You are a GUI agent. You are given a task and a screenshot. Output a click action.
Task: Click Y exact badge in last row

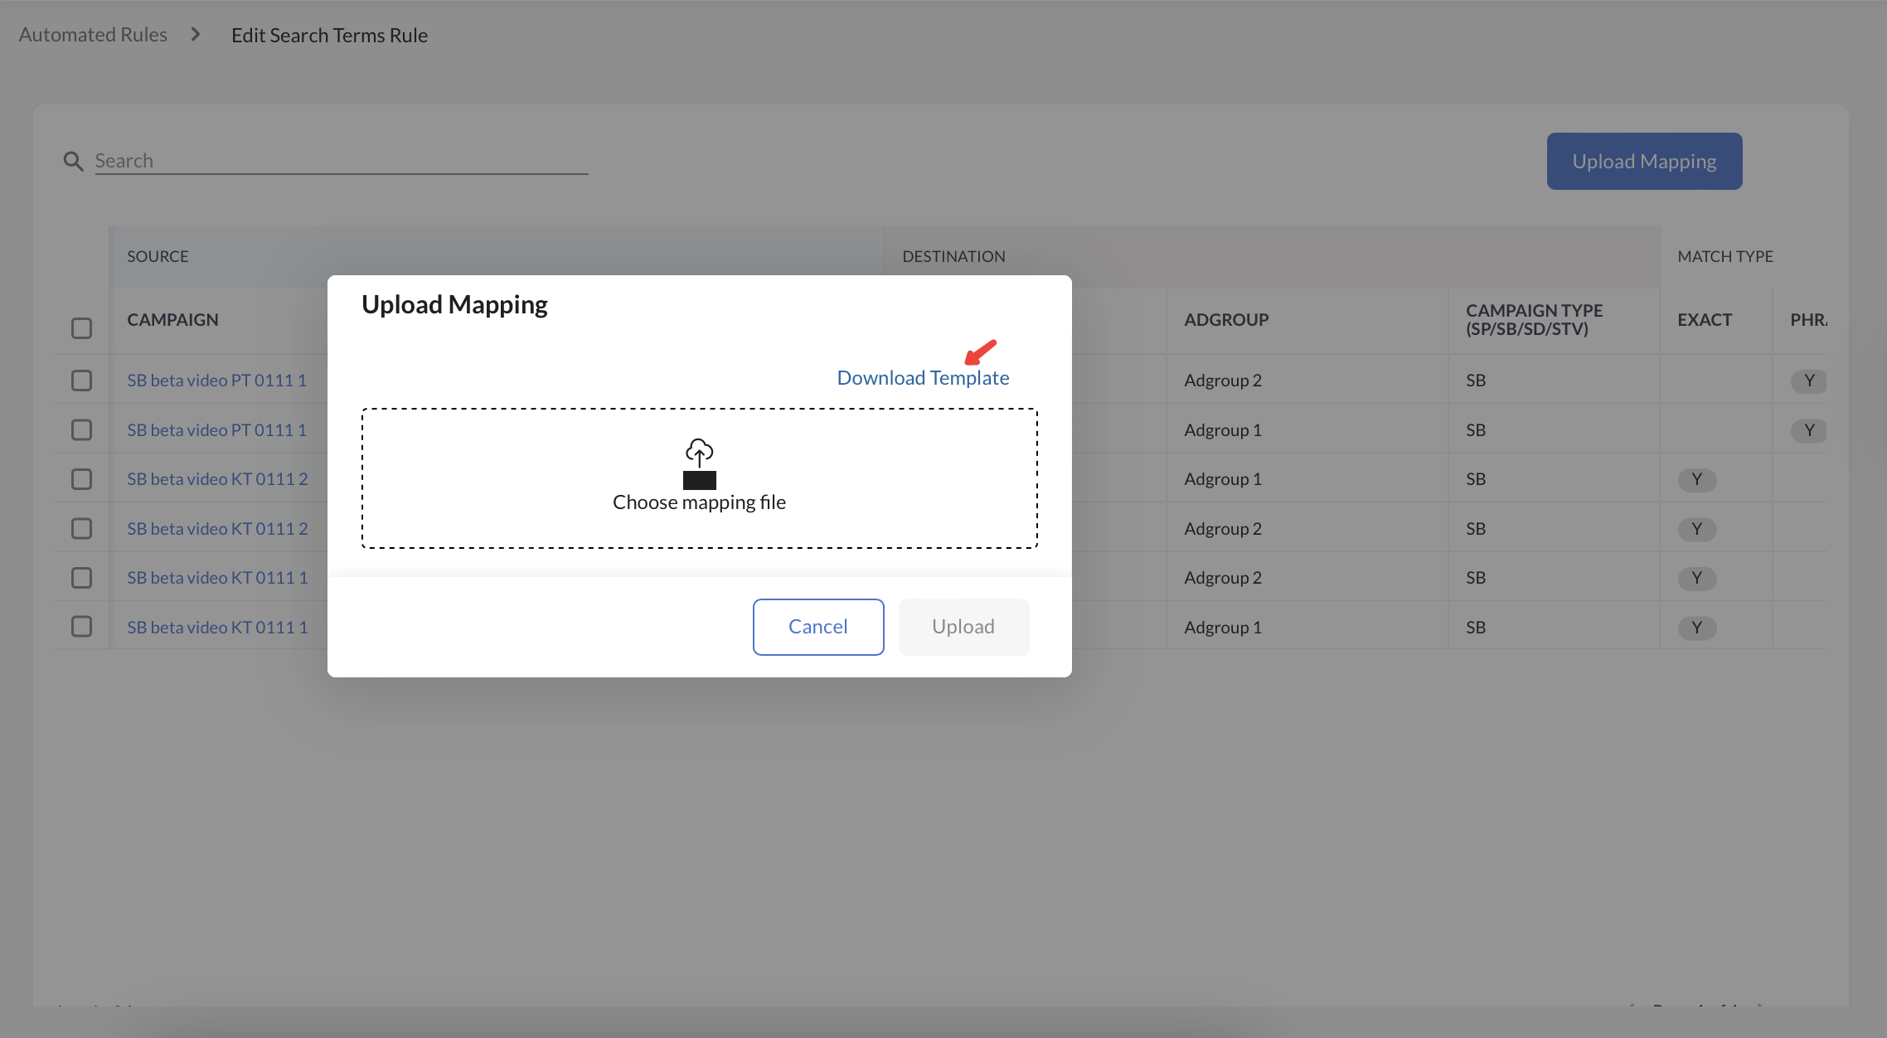pos(1696,628)
